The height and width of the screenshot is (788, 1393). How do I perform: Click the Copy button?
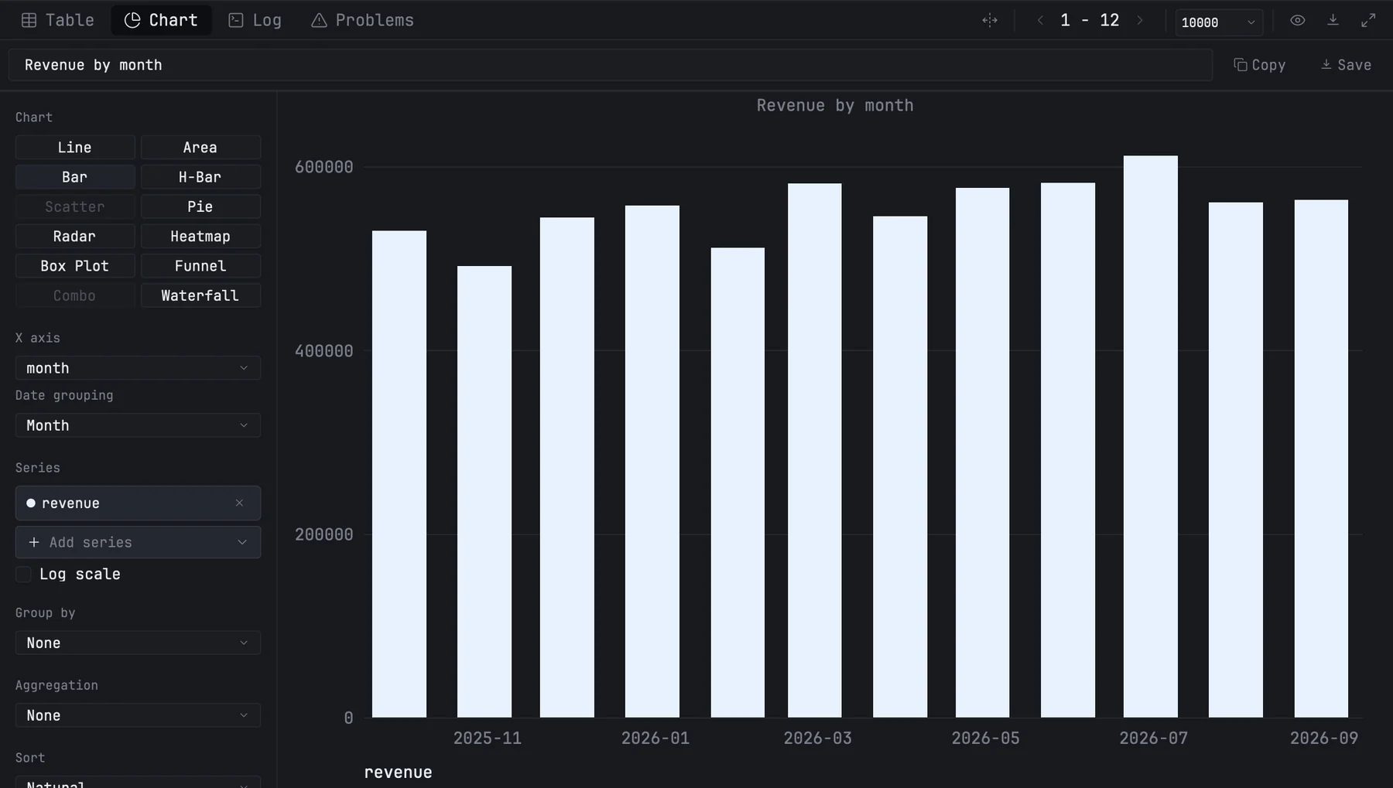(1259, 65)
